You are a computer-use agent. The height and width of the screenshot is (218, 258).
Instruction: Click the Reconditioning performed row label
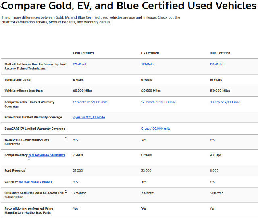tap(29, 210)
